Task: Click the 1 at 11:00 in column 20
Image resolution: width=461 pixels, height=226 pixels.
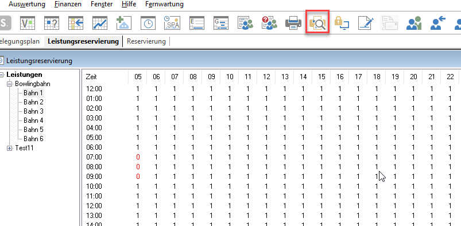Action: coord(413,196)
